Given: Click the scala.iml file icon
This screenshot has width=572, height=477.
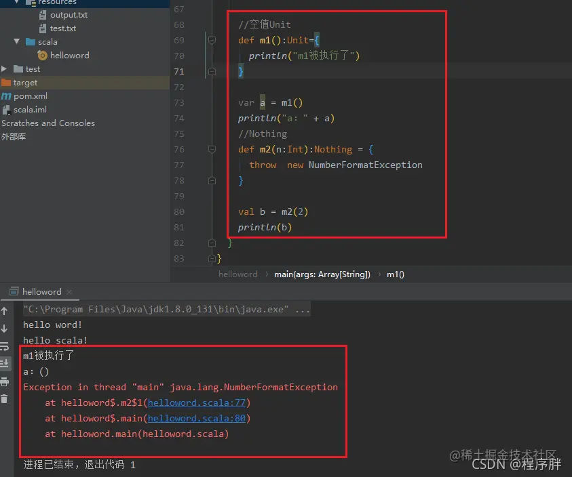Looking at the screenshot, I should coord(6,110).
